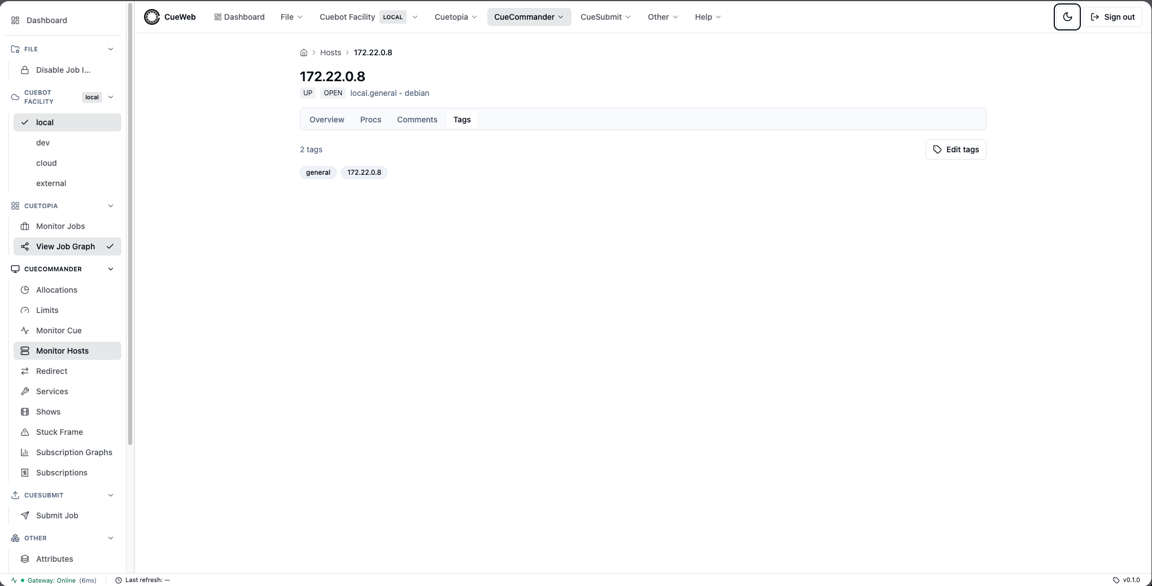Click the Monitor Hosts server icon
1152x586 pixels.
25,351
